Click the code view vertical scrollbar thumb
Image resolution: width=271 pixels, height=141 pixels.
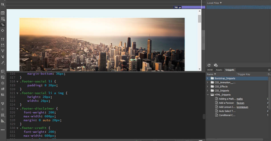tap(204, 117)
